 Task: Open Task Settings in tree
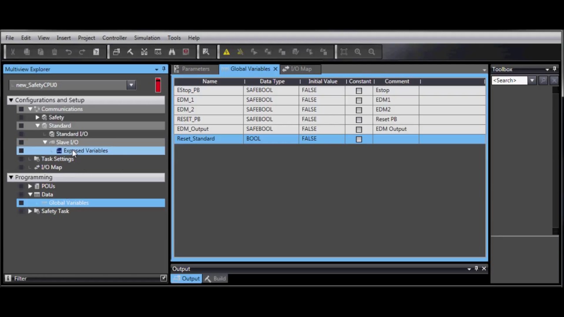(57, 159)
